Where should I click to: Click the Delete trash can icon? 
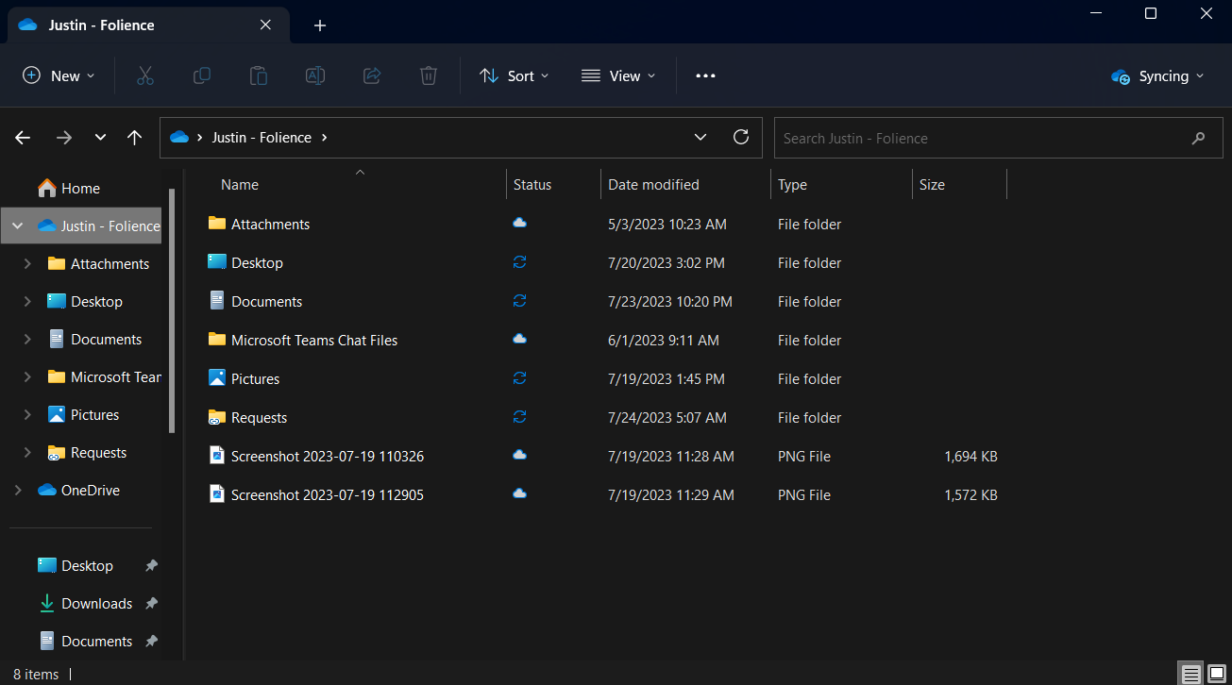(x=428, y=75)
